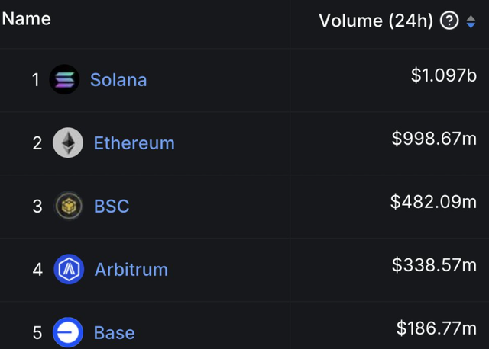Open the Arbitrum chain link
The height and width of the screenshot is (349, 489).
click(x=131, y=270)
